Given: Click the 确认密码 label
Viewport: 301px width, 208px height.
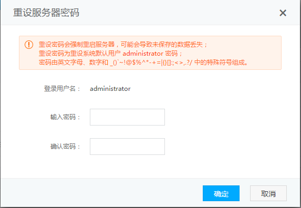Looking at the screenshot, I should (x=65, y=147).
